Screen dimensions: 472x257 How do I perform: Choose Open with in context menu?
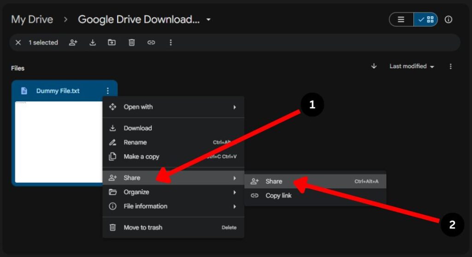pyautogui.click(x=173, y=107)
